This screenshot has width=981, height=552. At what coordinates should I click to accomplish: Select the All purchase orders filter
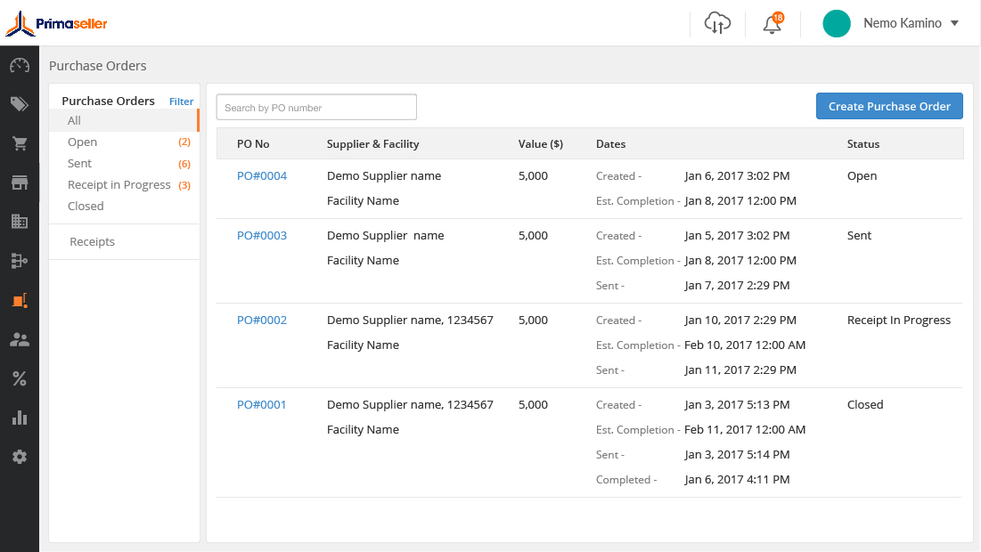124,121
